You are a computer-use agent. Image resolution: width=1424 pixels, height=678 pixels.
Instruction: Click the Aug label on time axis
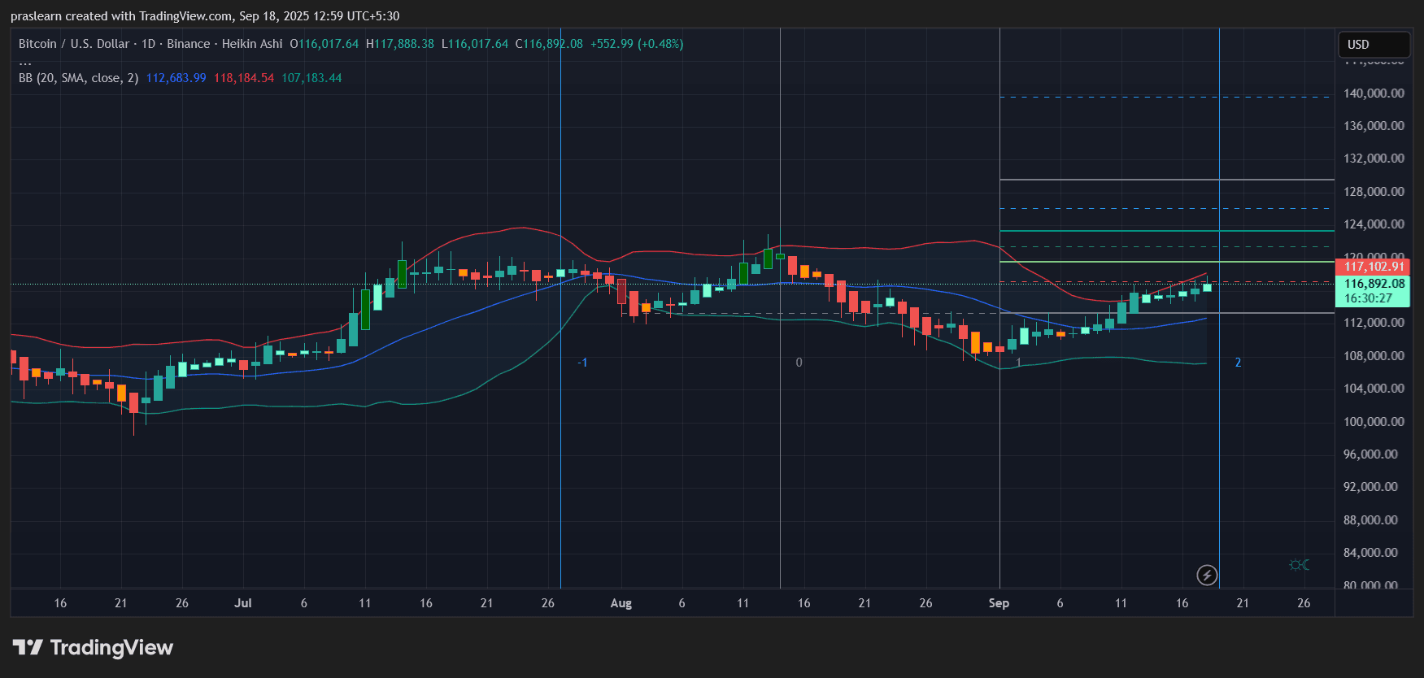tap(621, 603)
